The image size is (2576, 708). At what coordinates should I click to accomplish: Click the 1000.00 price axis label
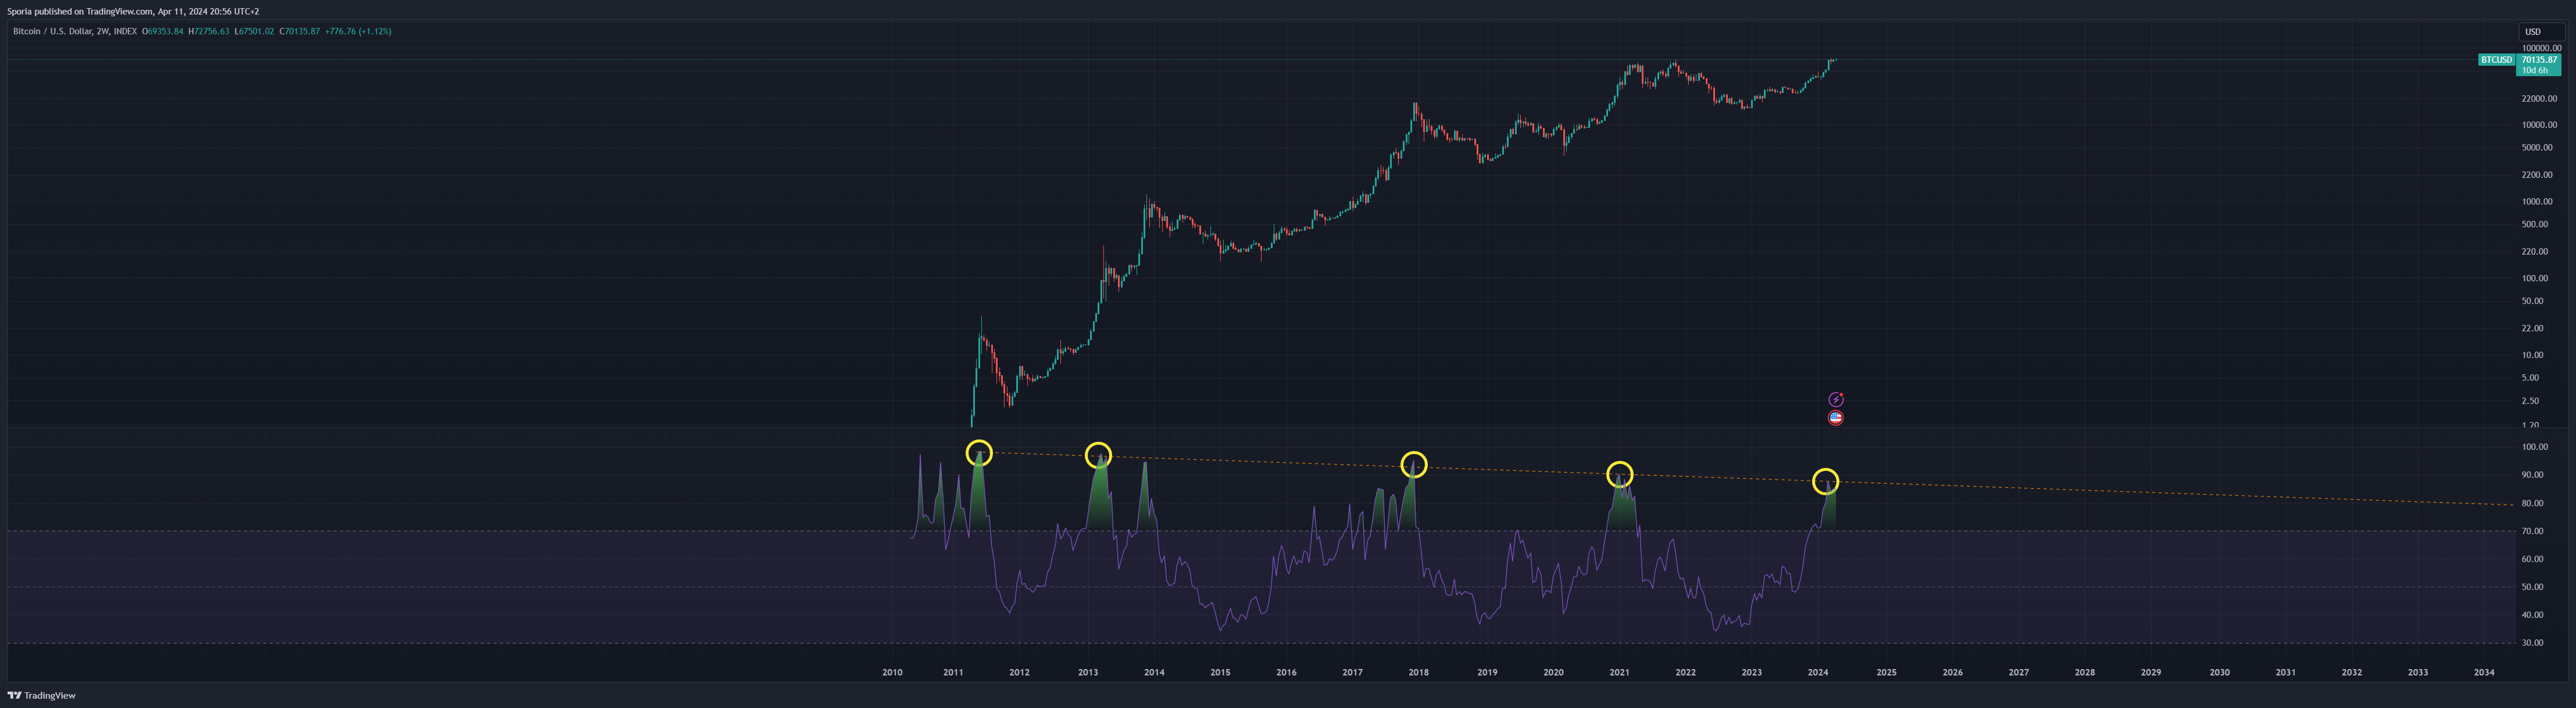click(2537, 202)
